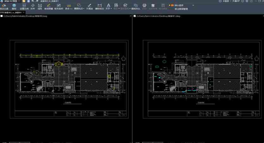This screenshot has height=143, width=264.
Task: Open the project cloud (项目云盘) tool
Action: 4,7
